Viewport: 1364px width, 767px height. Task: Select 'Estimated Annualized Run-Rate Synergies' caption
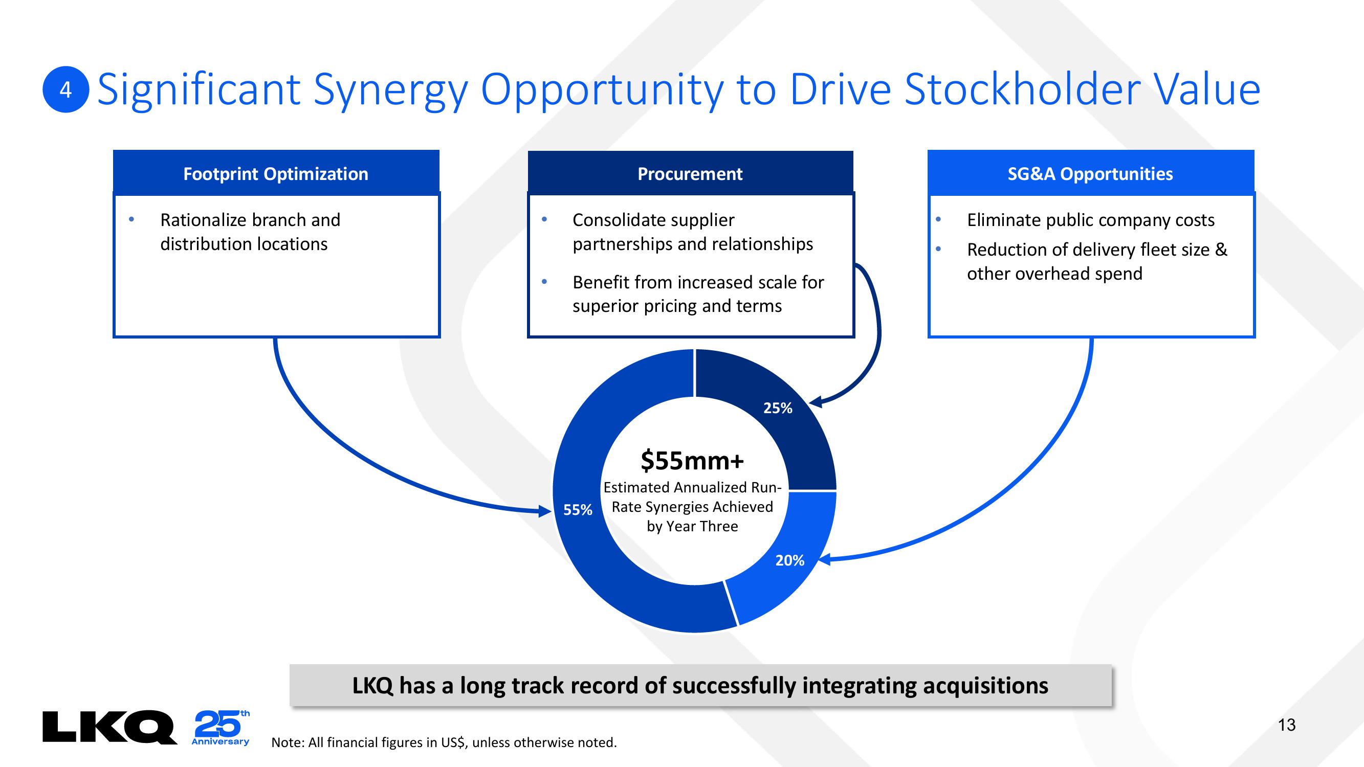(693, 507)
